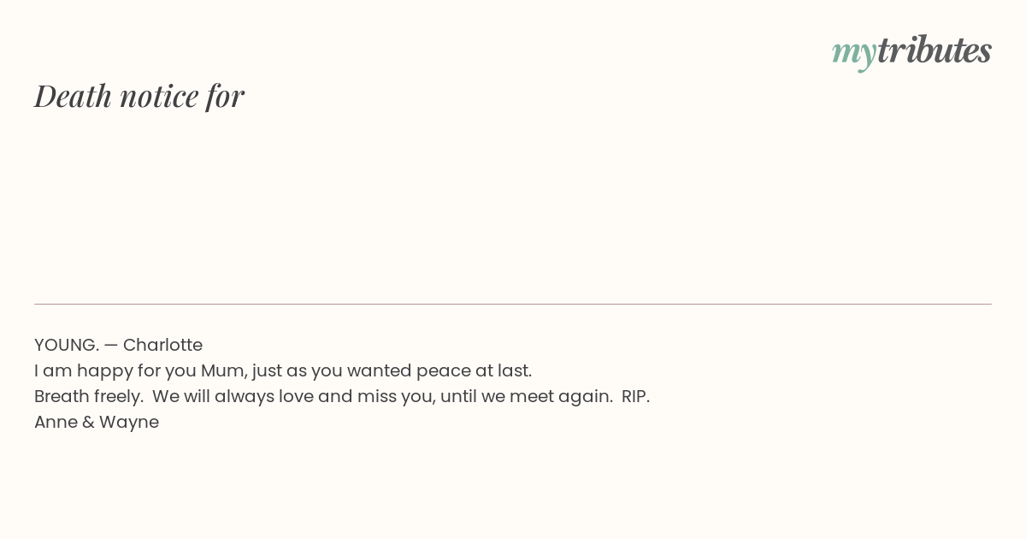Click the surname "YOUNG."
The width and height of the screenshot is (1026, 539).
[x=67, y=345]
